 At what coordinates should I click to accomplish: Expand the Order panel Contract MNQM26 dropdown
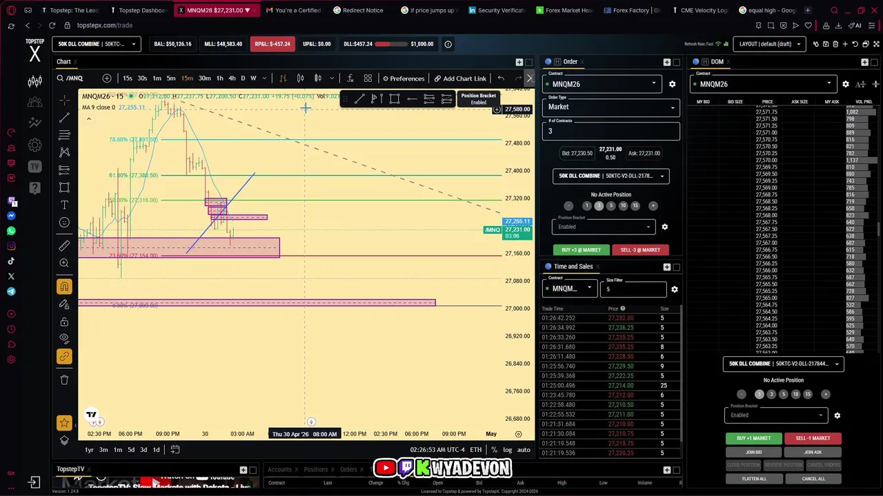tap(602, 84)
